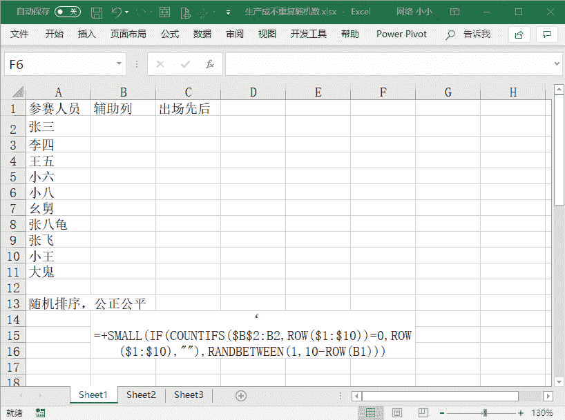Click cell containing 出场先后
This screenshot has width=565, height=420.
(188, 108)
